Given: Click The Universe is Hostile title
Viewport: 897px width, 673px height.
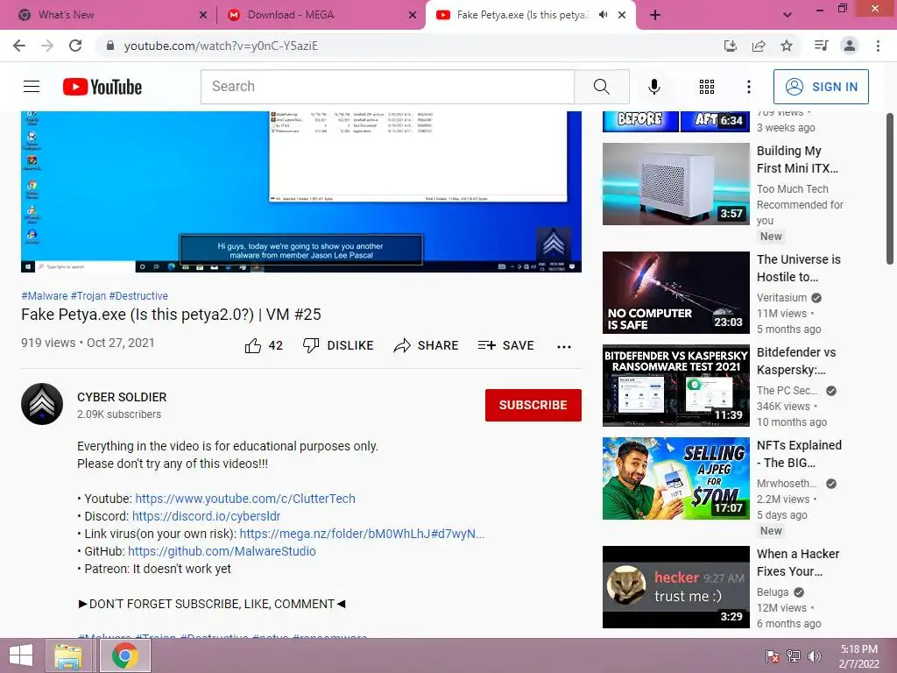Looking at the screenshot, I should pos(799,268).
